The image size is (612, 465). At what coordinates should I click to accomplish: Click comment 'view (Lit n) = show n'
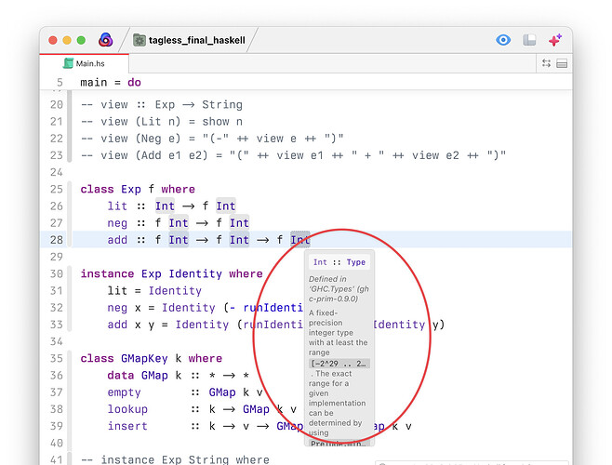pos(162,122)
